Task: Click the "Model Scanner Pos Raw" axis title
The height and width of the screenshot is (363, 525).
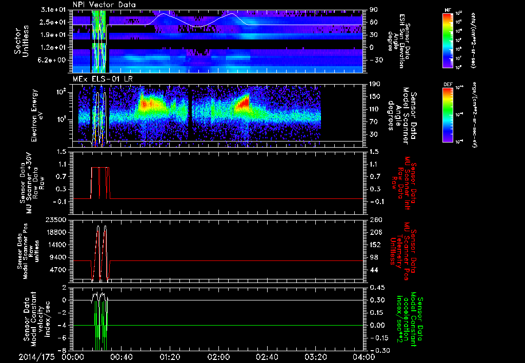Action: [28, 251]
